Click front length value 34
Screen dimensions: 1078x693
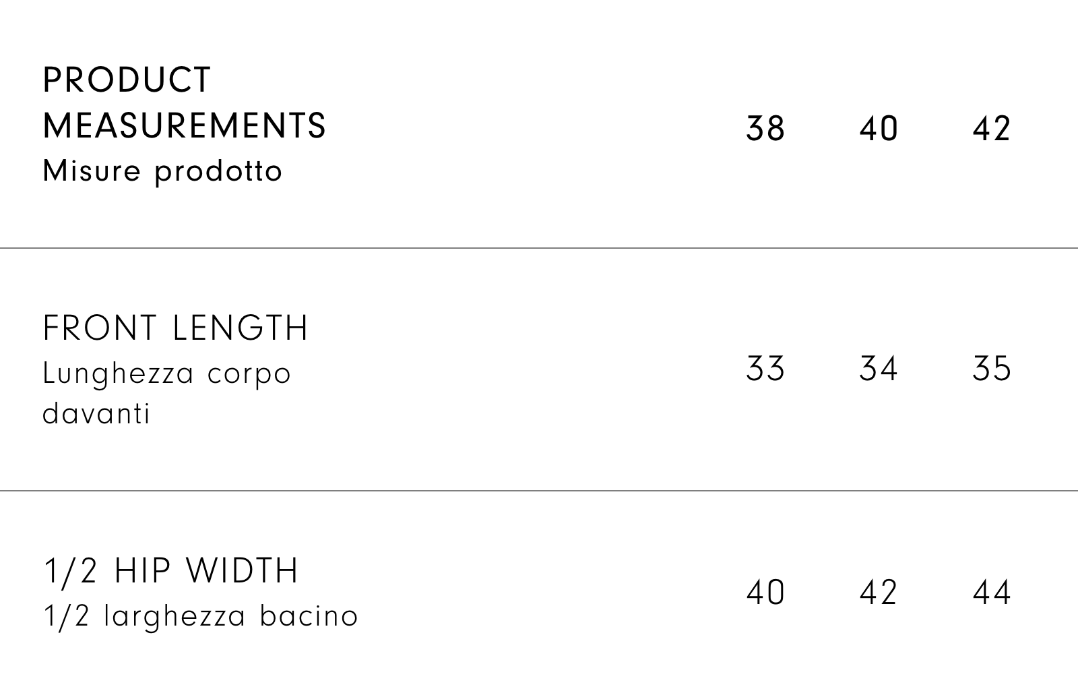click(879, 369)
